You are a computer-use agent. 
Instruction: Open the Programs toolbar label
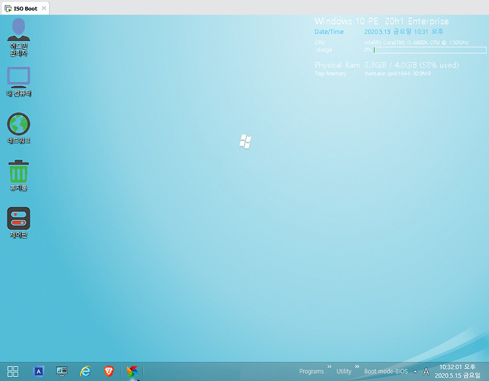click(x=311, y=371)
